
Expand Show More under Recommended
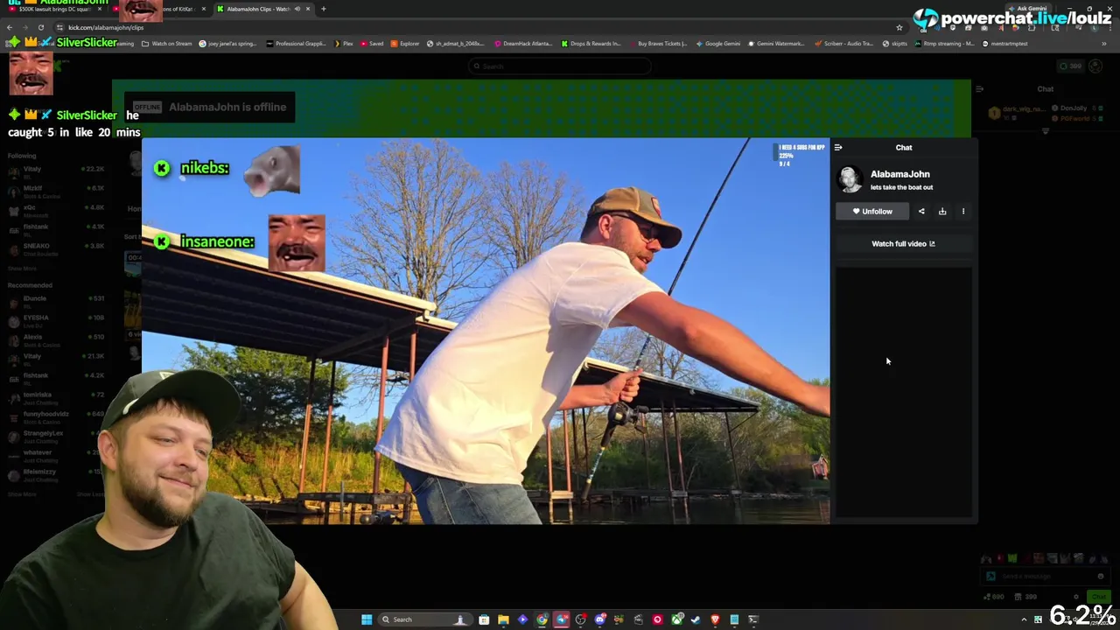(x=23, y=494)
